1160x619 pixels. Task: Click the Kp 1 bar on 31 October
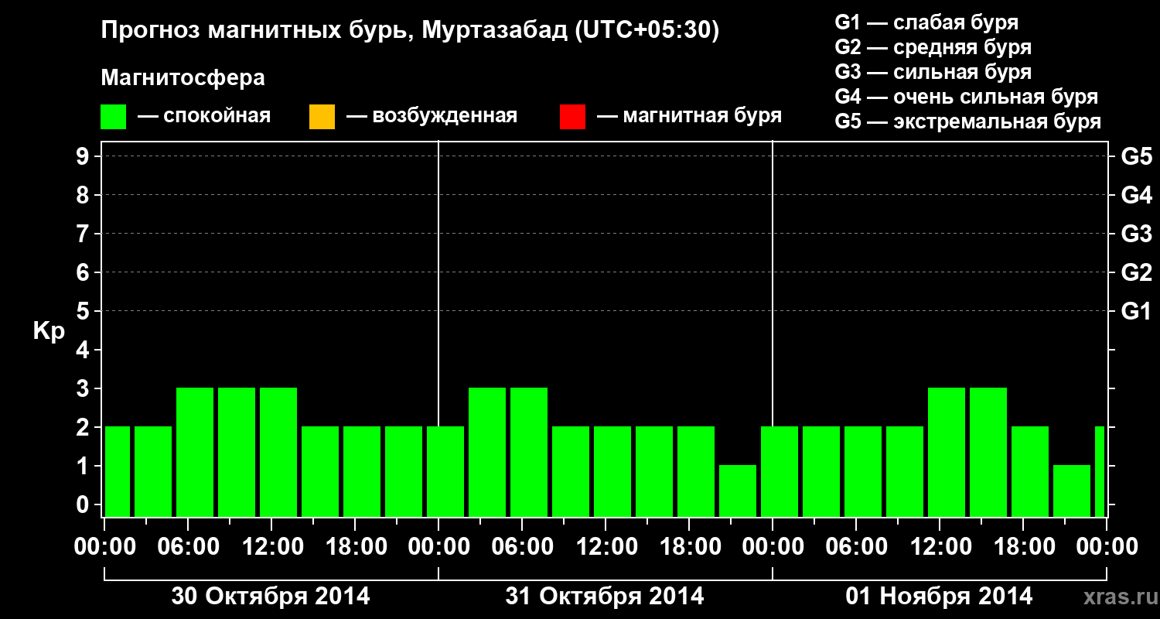[738, 491]
